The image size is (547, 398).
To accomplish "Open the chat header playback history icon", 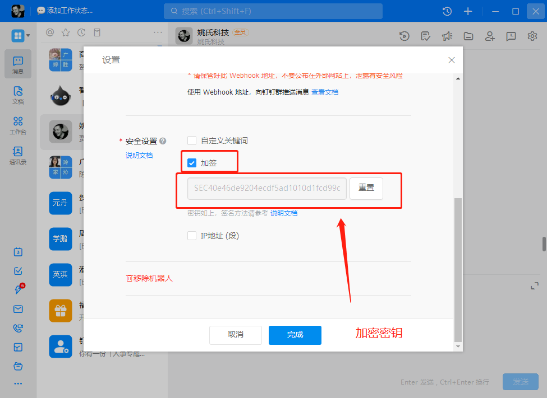I will point(404,36).
